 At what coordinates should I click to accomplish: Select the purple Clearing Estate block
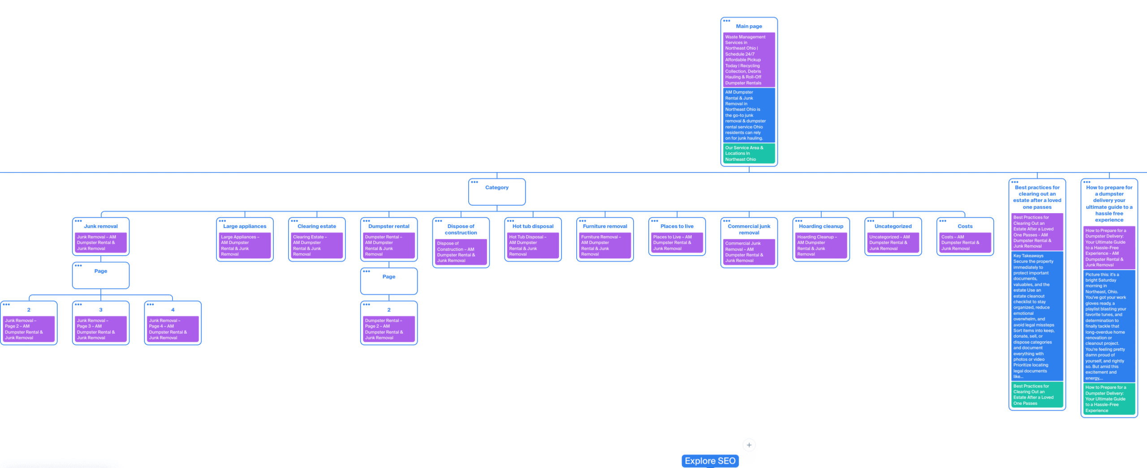316,245
